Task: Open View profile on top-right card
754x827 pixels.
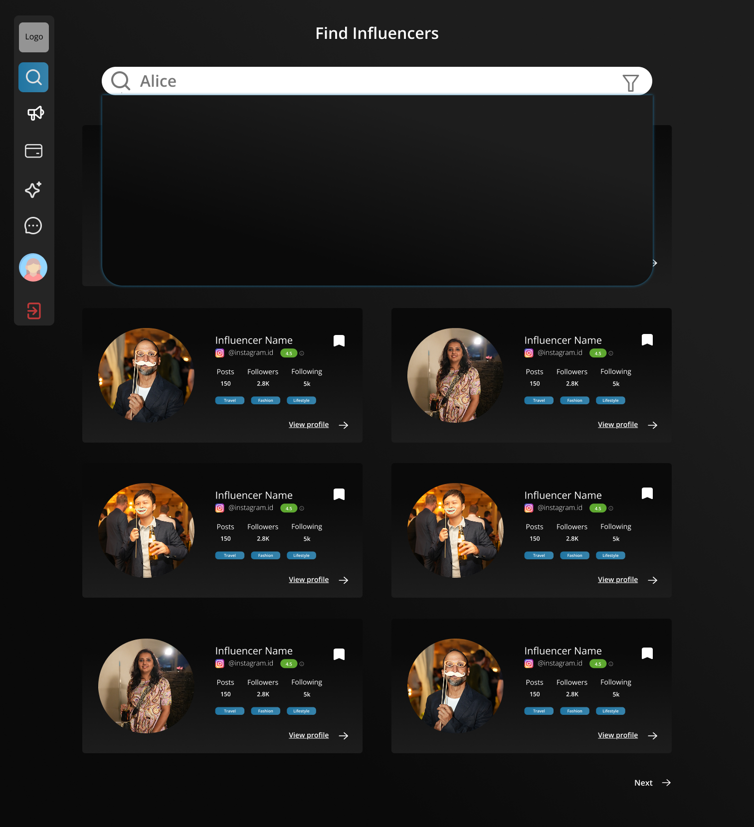Action: 618,425
